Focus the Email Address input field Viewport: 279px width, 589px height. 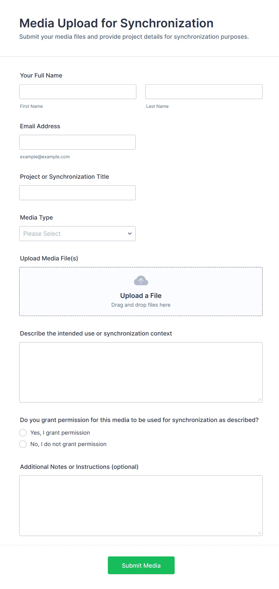coord(77,142)
